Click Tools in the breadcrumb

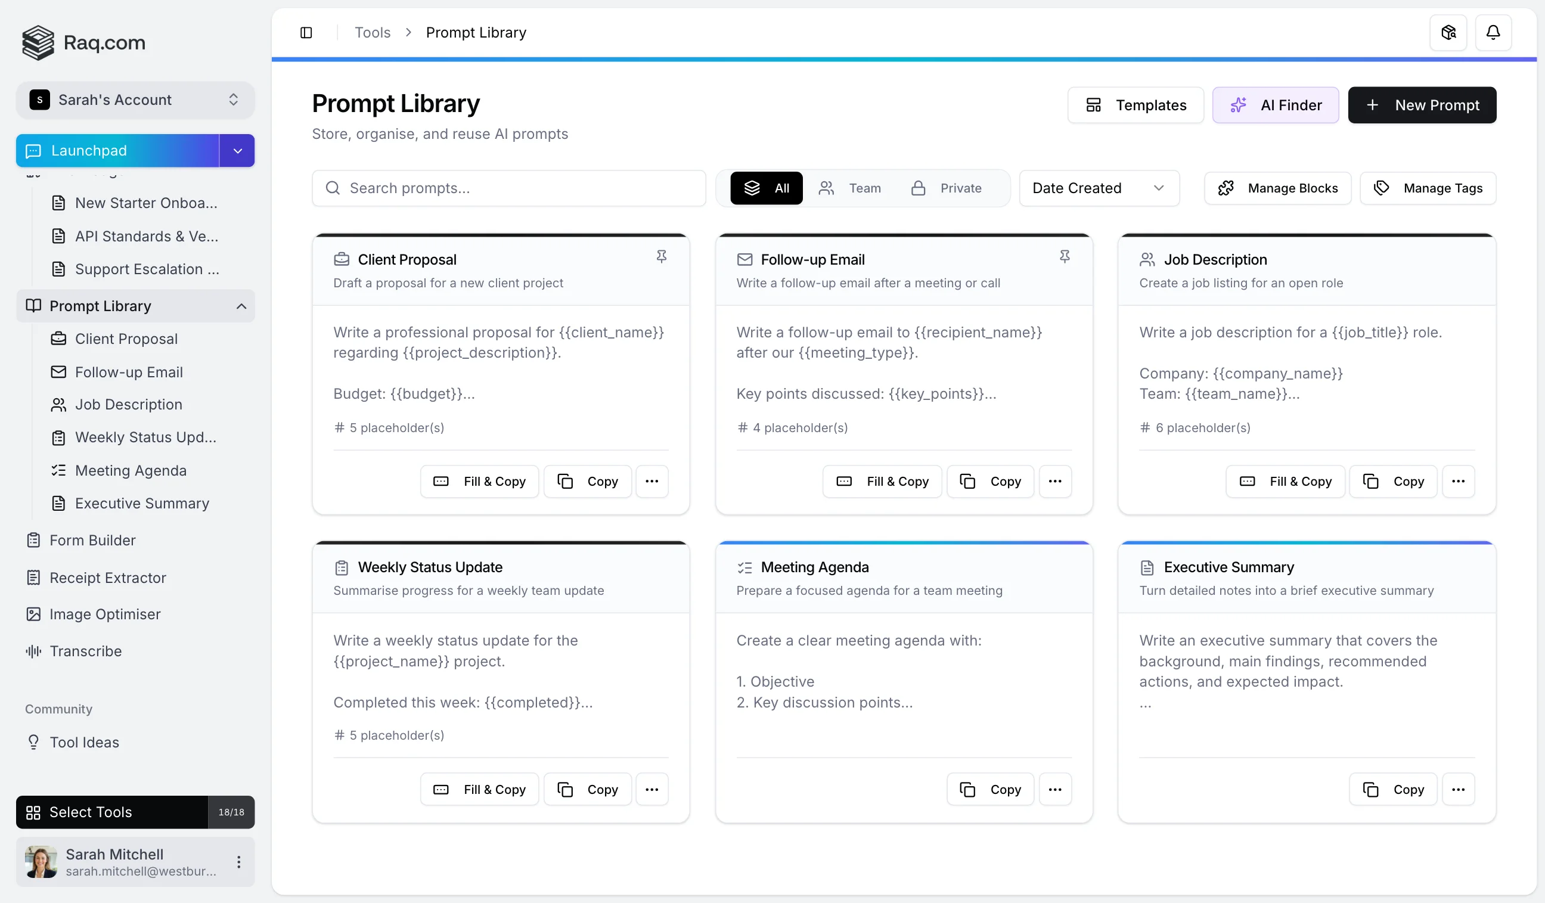pos(372,32)
